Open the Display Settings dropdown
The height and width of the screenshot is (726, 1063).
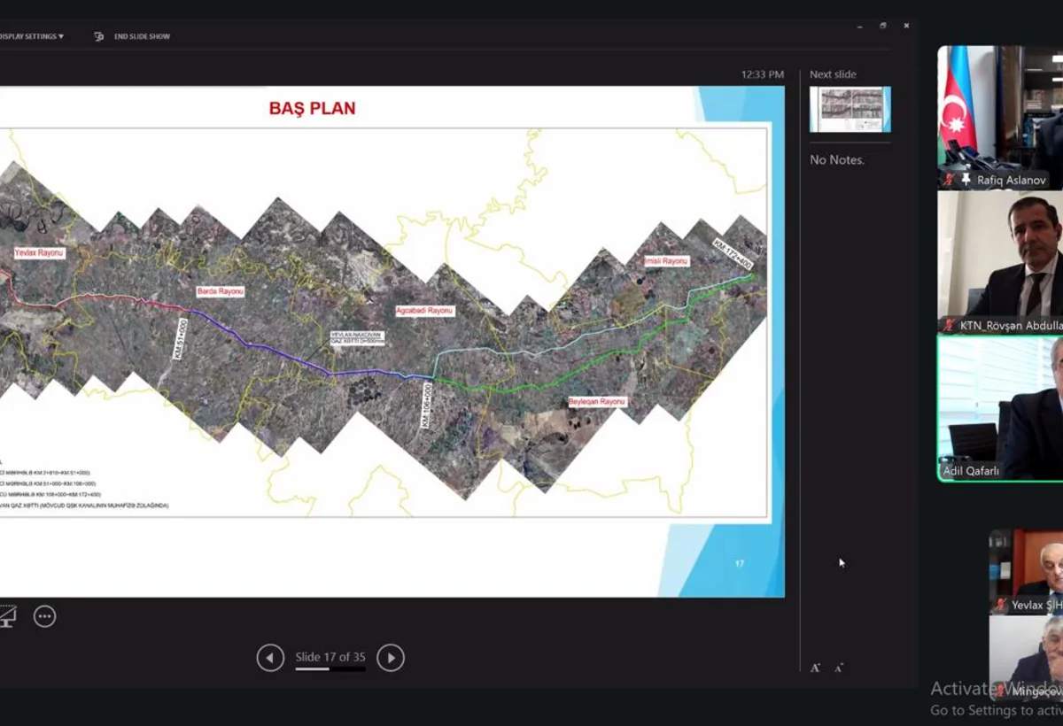[32, 36]
